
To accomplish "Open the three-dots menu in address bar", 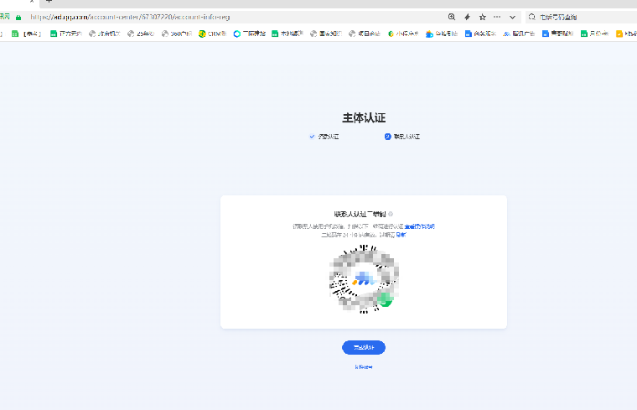I will 497,17.
